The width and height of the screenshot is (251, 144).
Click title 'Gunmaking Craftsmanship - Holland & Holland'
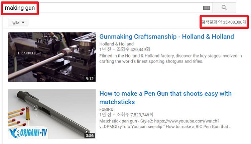167,37
